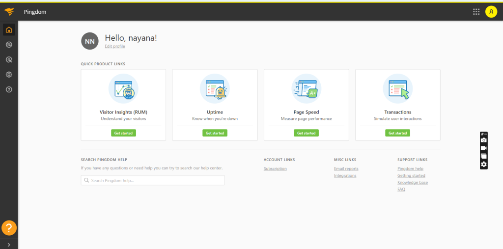Open the Getting started support link

tap(411, 175)
